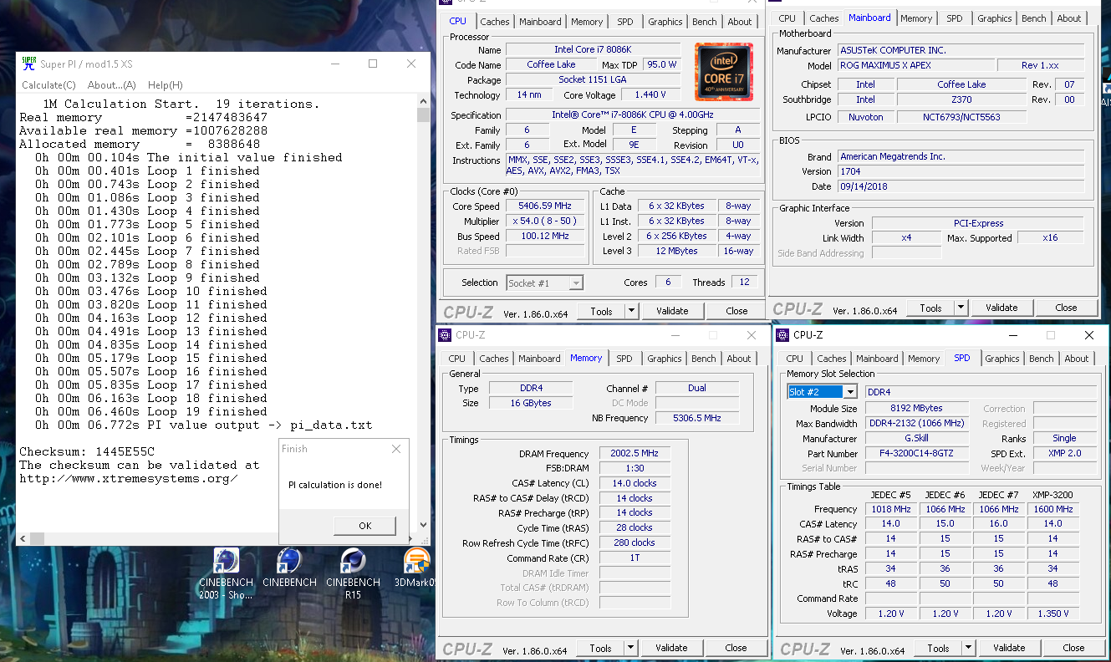The width and height of the screenshot is (1111, 662).
Task: Click the Tools button in the CPU tab window
Action: point(601,311)
